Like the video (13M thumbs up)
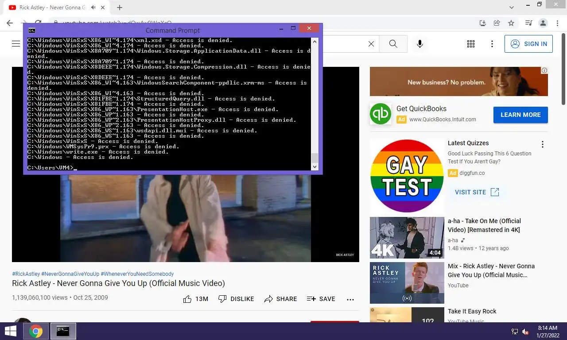The image size is (567, 340). coord(195,299)
